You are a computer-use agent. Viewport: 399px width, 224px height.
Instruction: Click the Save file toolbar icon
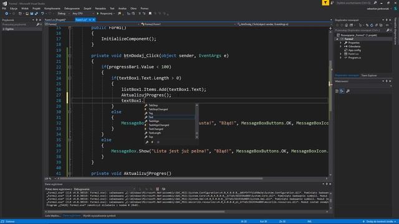(x=32, y=14)
